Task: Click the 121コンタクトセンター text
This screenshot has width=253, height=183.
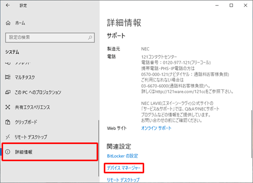Action: 159,57
